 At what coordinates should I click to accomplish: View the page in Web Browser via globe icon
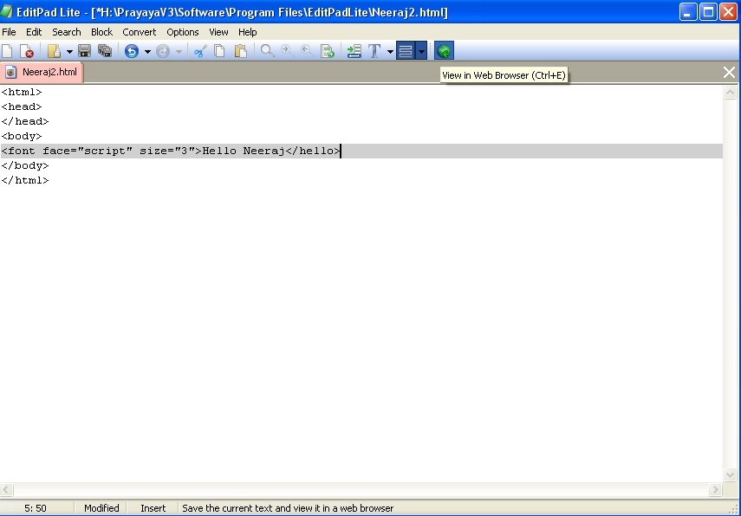click(443, 50)
